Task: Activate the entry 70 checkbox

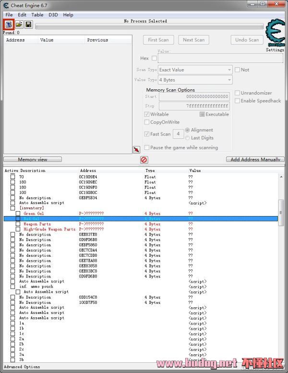Action: pos(13,177)
